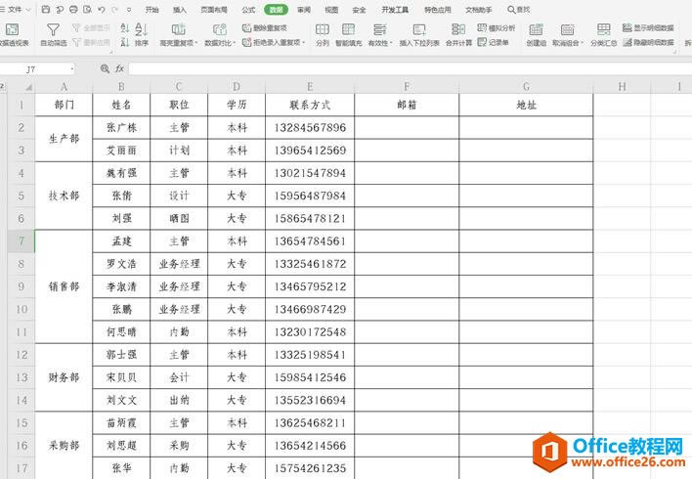
Task: Expand the arrow next to 有效性
Action: click(391, 43)
